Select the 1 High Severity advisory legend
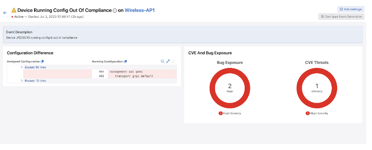The image size is (372, 150). (317, 113)
